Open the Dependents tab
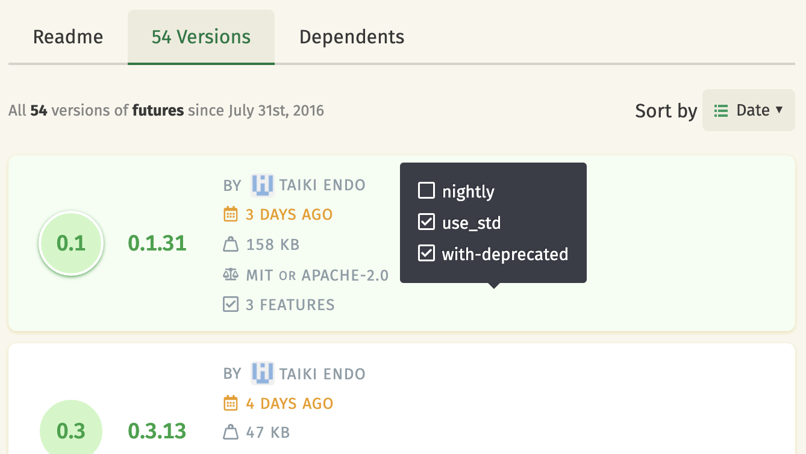The height and width of the screenshot is (454, 806). point(352,37)
